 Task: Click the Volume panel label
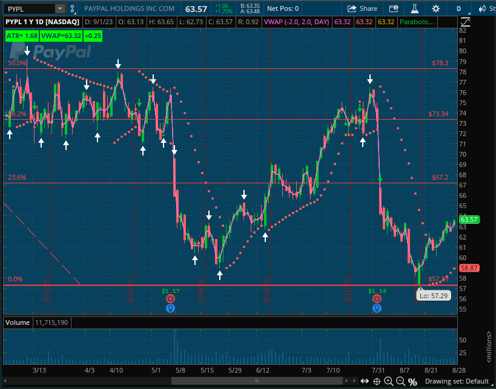coord(18,322)
